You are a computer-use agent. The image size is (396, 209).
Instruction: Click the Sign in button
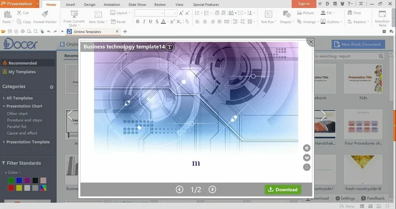pyautogui.click(x=304, y=4)
